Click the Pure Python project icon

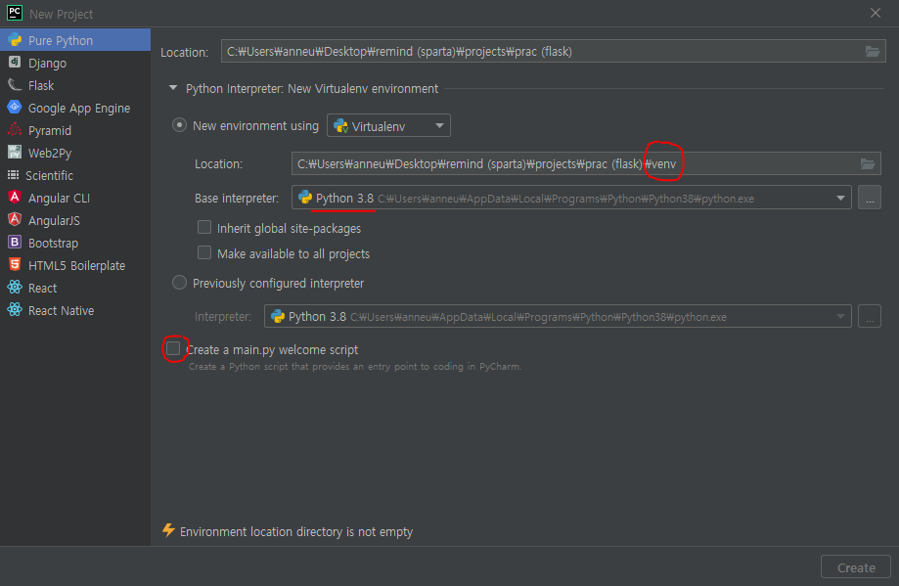pyautogui.click(x=15, y=40)
